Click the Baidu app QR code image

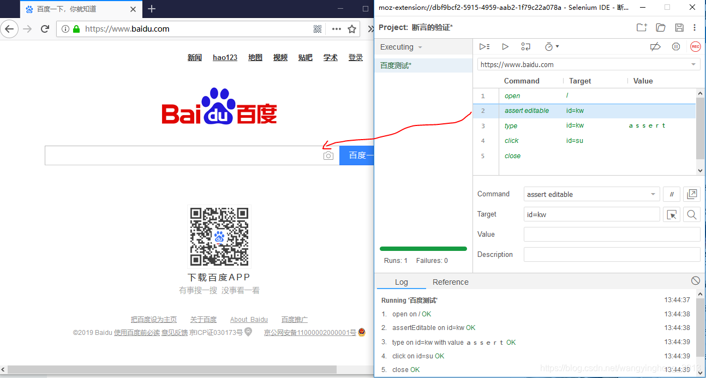point(219,237)
